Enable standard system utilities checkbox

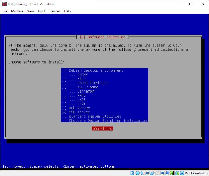[x=64, y=116]
